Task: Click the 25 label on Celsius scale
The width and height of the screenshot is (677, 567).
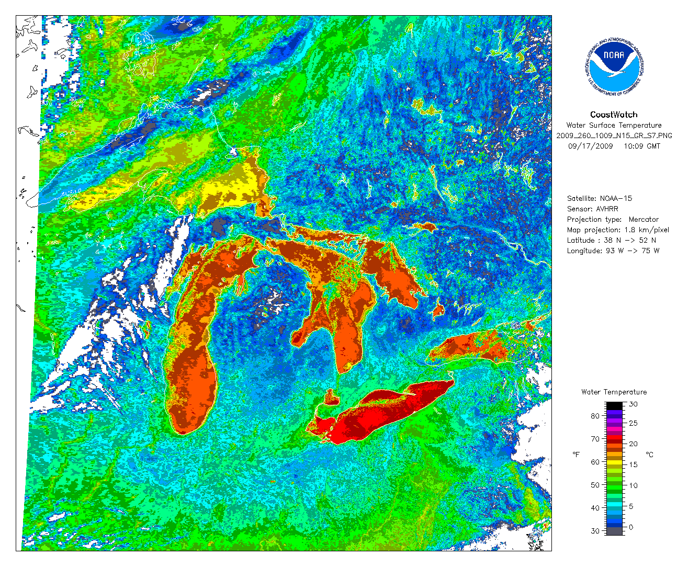Action: (x=633, y=423)
